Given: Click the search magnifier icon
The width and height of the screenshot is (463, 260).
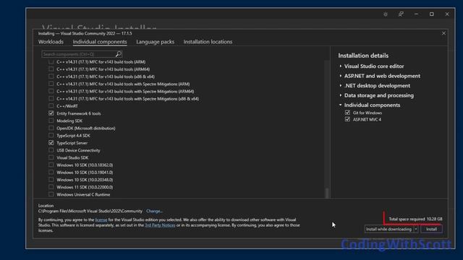Looking at the screenshot, I should [x=119, y=54].
